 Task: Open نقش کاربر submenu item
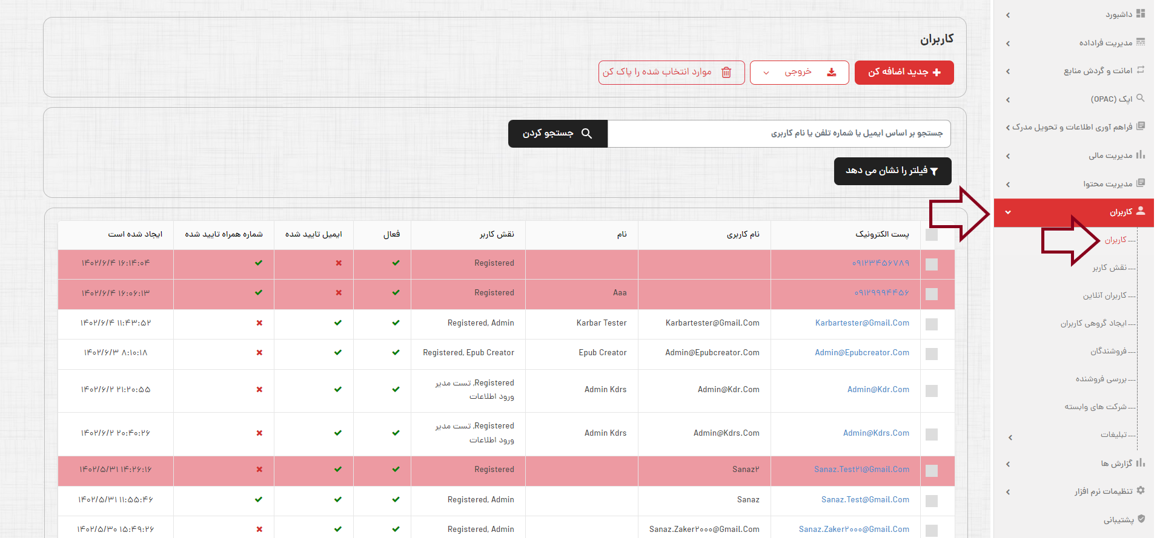pos(1109,267)
